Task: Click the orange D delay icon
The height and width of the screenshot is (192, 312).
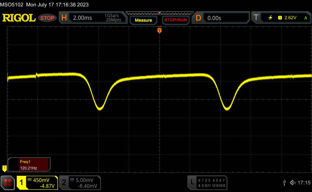Action: pyautogui.click(x=198, y=18)
